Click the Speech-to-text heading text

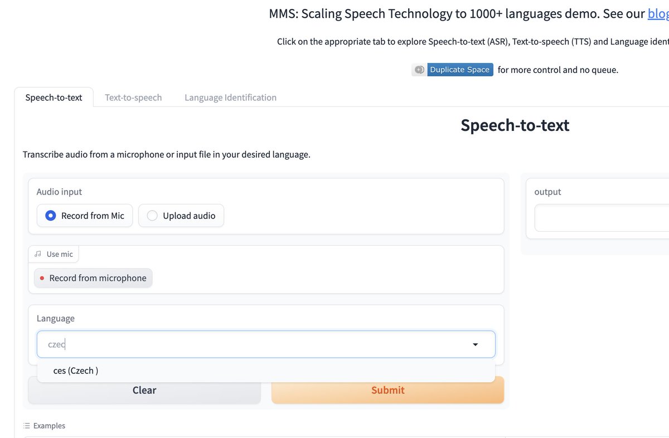[x=515, y=125]
